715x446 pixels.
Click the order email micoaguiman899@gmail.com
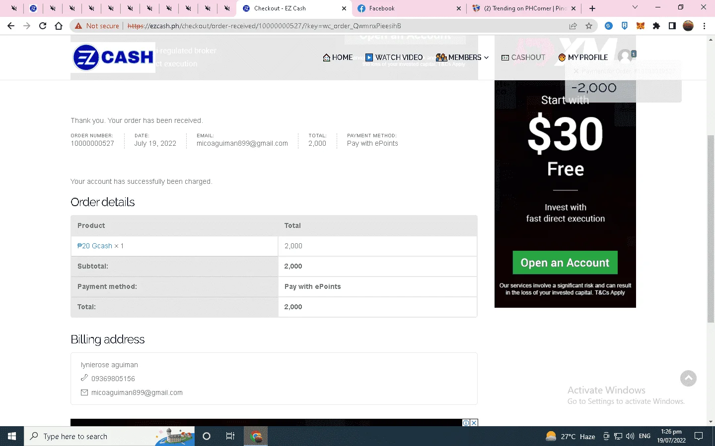point(242,144)
